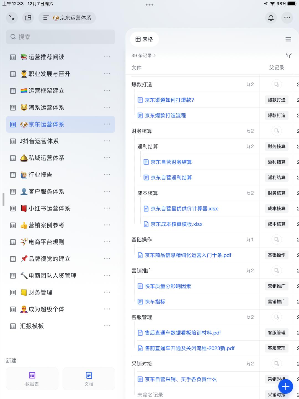The width and height of the screenshot is (299, 399).
Task: Open more options for 京东运营体系
Action: (x=107, y=124)
